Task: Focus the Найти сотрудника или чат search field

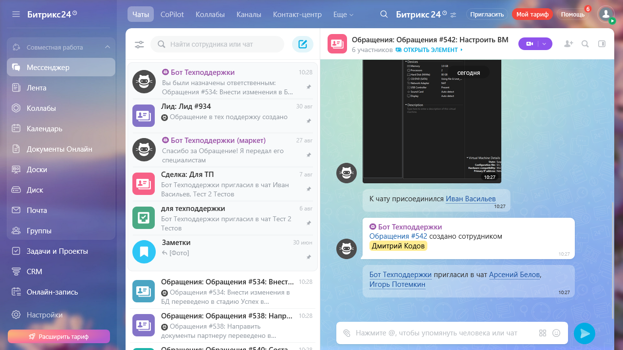Action: 217,44
